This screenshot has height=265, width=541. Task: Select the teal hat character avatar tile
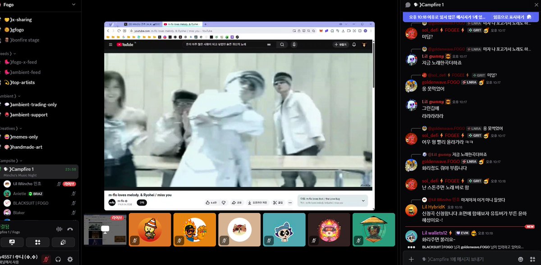tap(284, 229)
